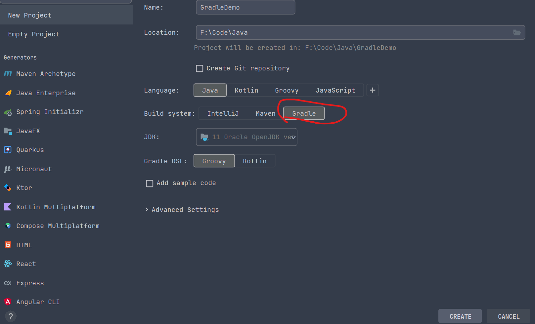Choose Gradle build system
535x324 pixels.
point(304,113)
